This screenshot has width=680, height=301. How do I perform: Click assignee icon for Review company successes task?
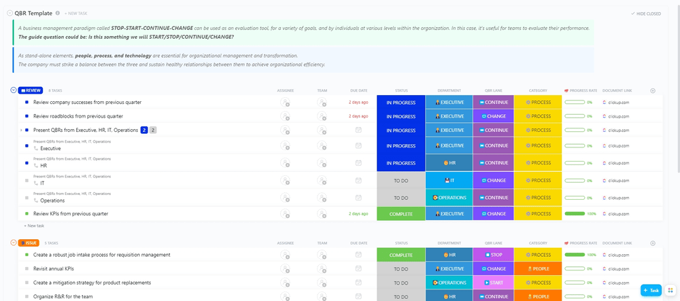(286, 103)
